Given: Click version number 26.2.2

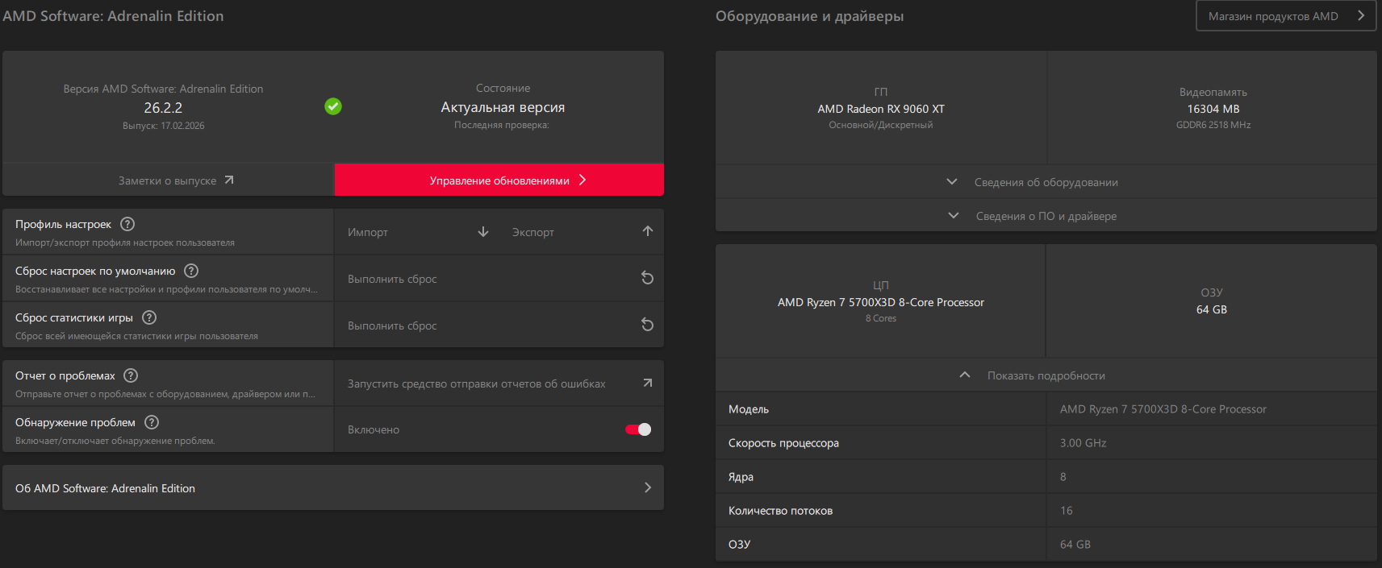Looking at the screenshot, I should (x=163, y=107).
